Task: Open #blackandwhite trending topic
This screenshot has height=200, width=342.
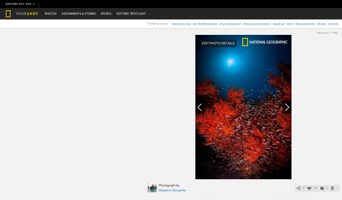Action: pos(305,24)
